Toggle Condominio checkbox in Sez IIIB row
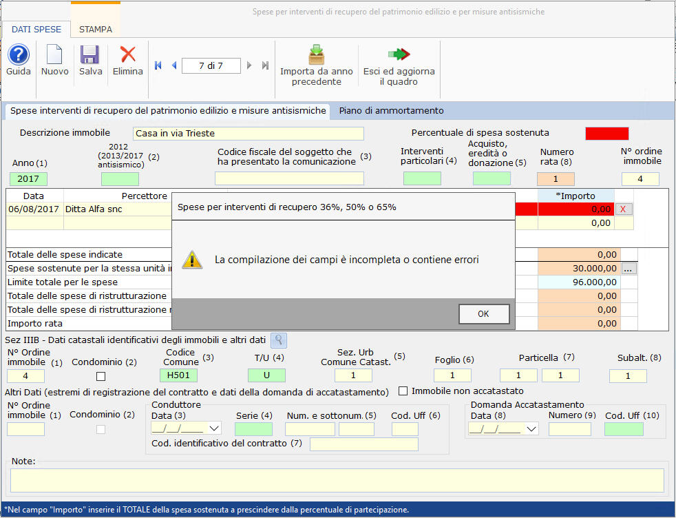This screenshot has height=518, width=676. pyautogui.click(x=101, y=377)
